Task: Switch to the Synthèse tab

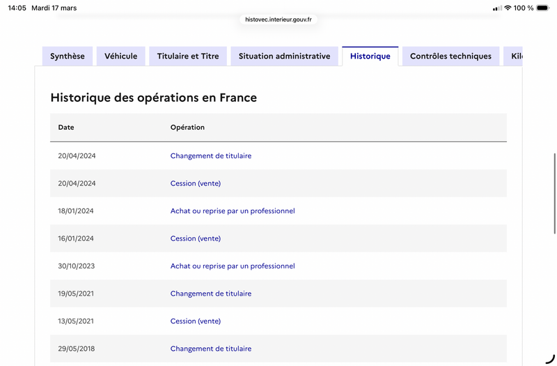Action: pos(68,56)
